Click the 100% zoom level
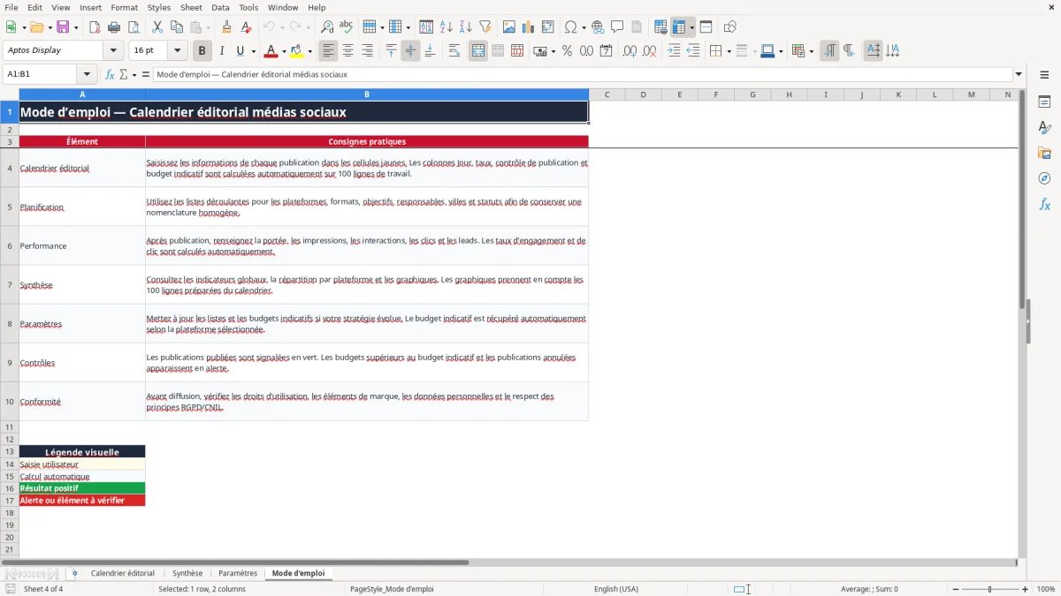Screen dimensions: 1061x596 1046,589
